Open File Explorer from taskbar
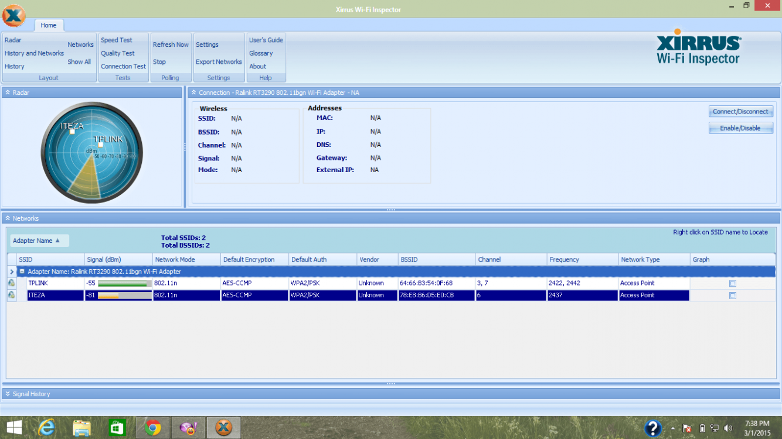Image resolution: width=782 pixels, height=439 pixels. [x=82, y=428]
